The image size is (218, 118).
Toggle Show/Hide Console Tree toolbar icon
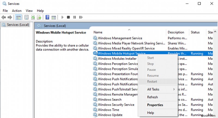(x=18, y=17)
